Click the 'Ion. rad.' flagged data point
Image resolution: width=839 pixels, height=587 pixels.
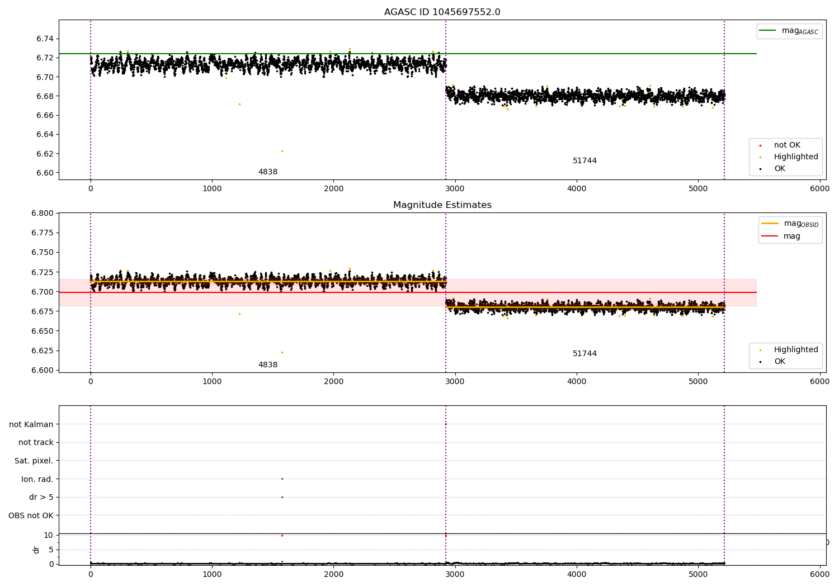pos(282,479)
